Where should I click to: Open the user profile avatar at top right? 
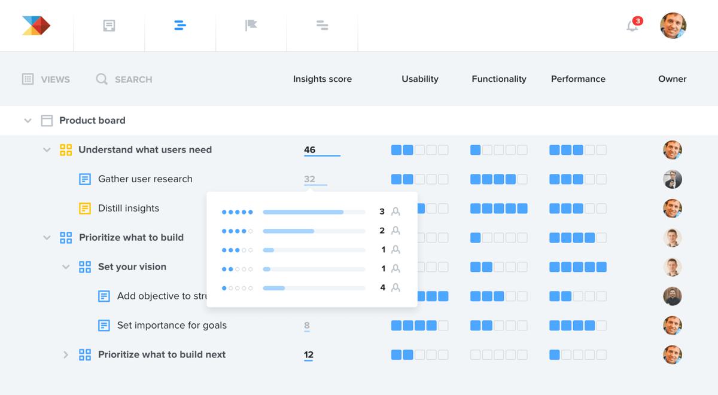[x=673, y=26]
